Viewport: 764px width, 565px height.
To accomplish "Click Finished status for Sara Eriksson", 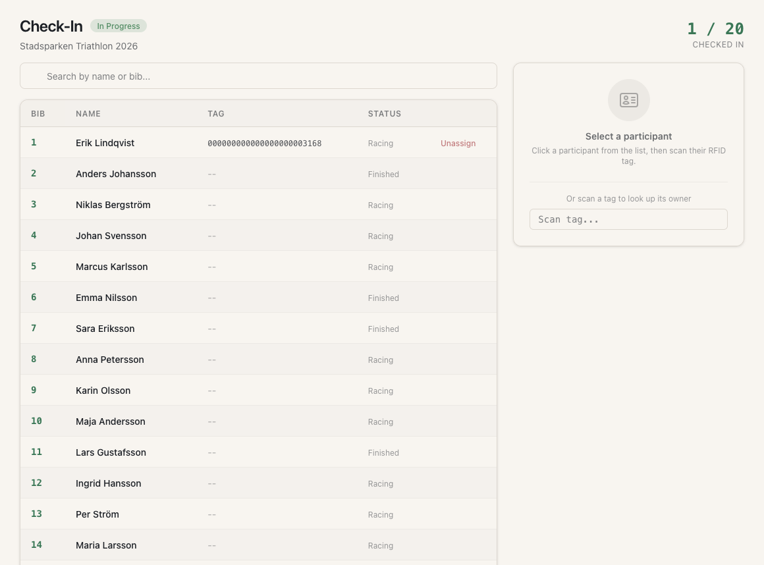I will pos(383,329).
